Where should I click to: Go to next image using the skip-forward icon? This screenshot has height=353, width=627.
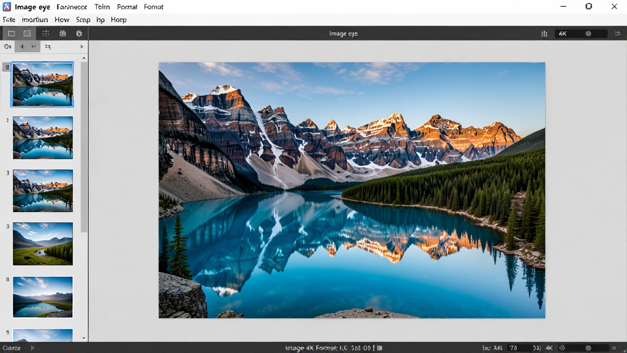pos(34,47)
